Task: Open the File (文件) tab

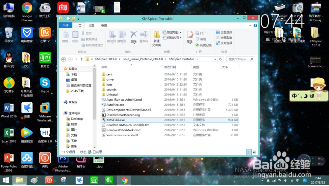Action: point(65,25)
